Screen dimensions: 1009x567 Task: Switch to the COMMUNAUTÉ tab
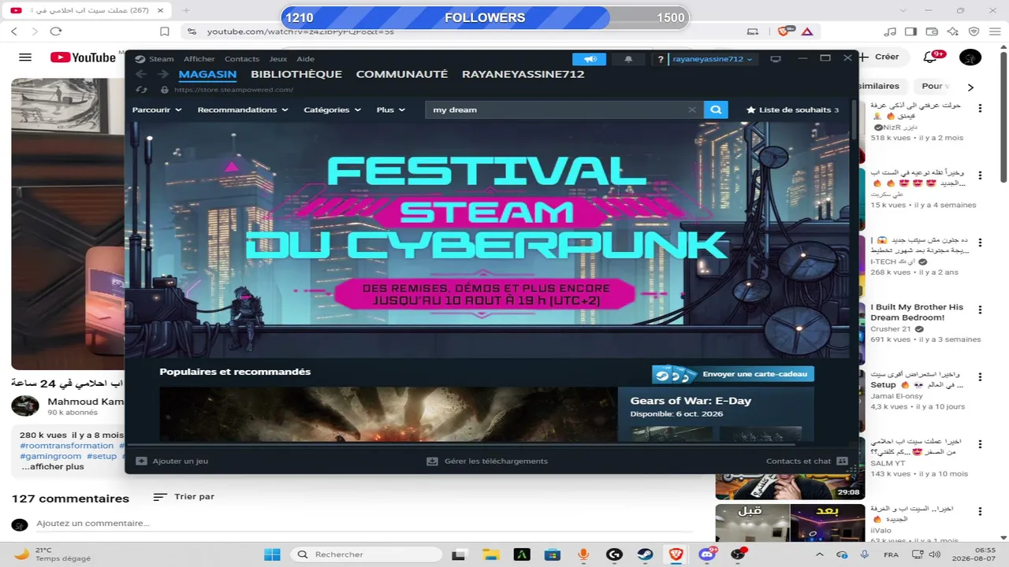click(402, 74)
